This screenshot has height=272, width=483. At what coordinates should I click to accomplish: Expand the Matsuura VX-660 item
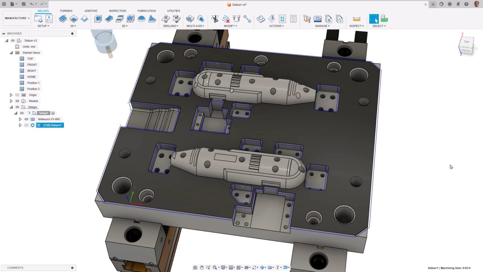pos(20,119)
